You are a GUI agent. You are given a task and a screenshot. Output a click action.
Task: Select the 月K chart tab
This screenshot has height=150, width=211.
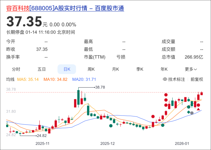pyautogui.click(x=115, y=69)
